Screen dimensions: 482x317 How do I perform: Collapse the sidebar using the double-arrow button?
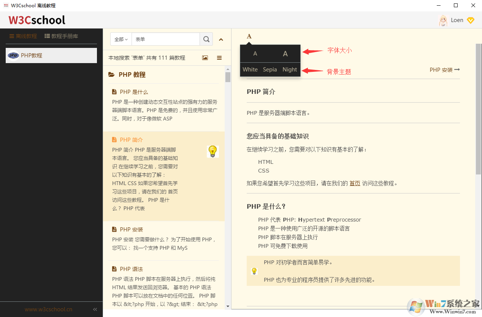point(95,309)
